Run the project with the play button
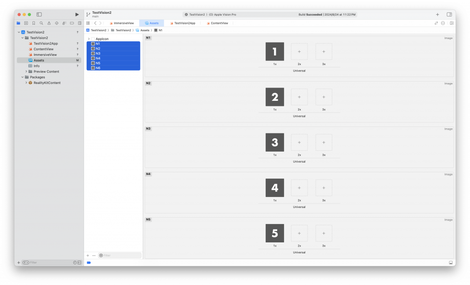The image size is (470, 285). (77, 14)
